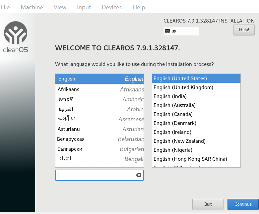The height and width of the screenshot is (214, 259).
Task: Select the Arabic language row
Action: tap(99, 109)
